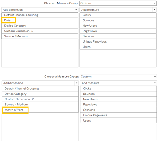The height and width of the screenshot is (142, 158).
Task: Open the bottom panel's Add measure dropdown
Action: (118, 83)
